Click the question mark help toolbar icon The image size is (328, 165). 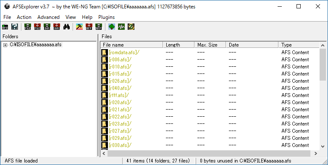[15, 26]
